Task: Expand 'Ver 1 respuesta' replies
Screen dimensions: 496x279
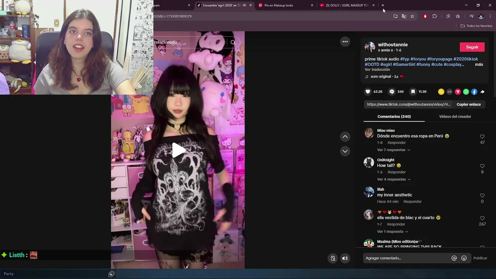Action: 392,232
